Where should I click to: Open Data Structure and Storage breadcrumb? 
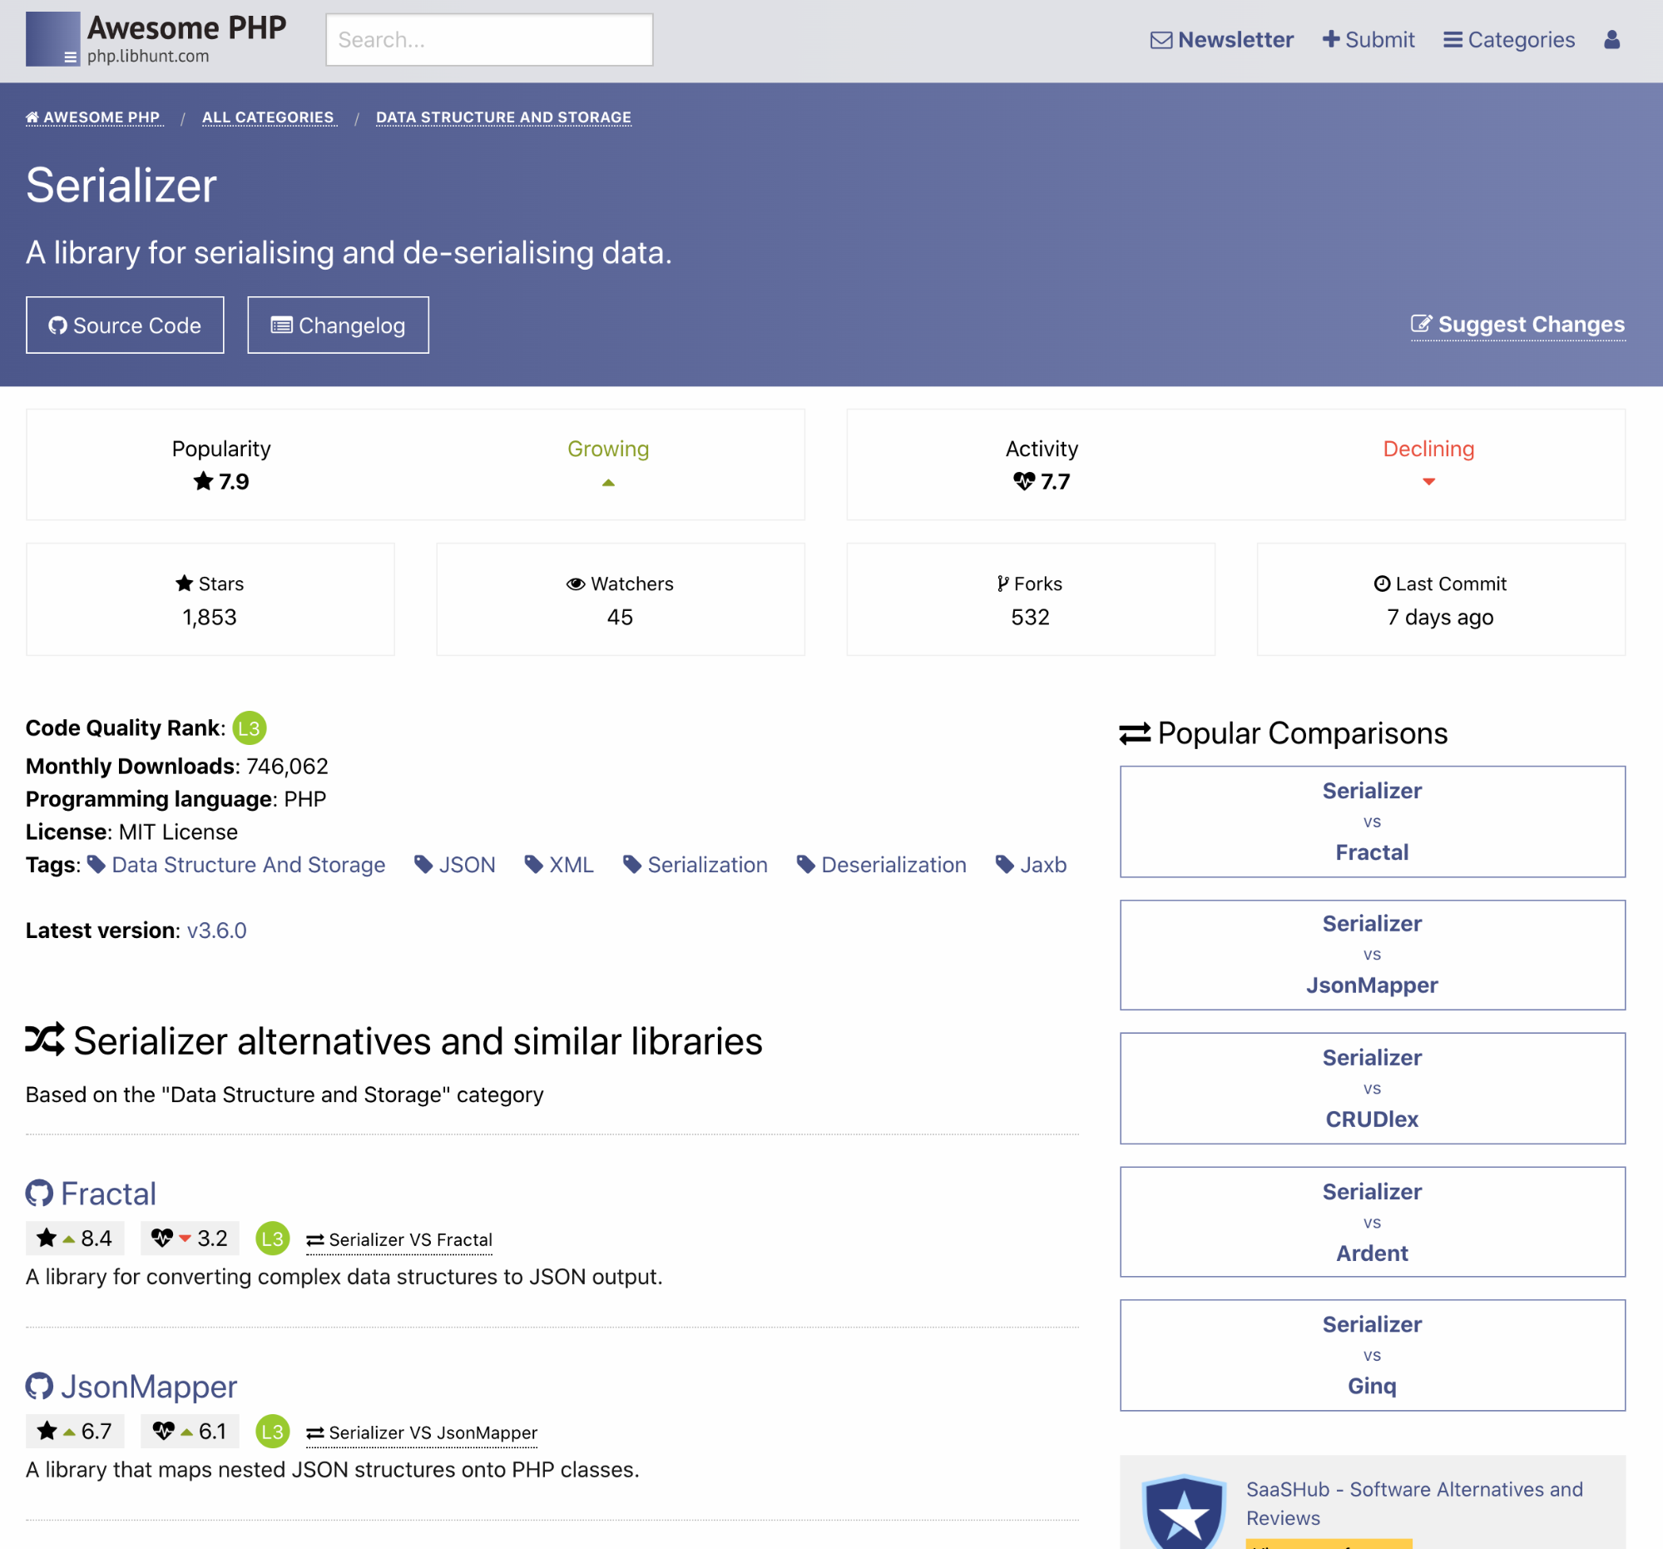(x=502, y=117)
